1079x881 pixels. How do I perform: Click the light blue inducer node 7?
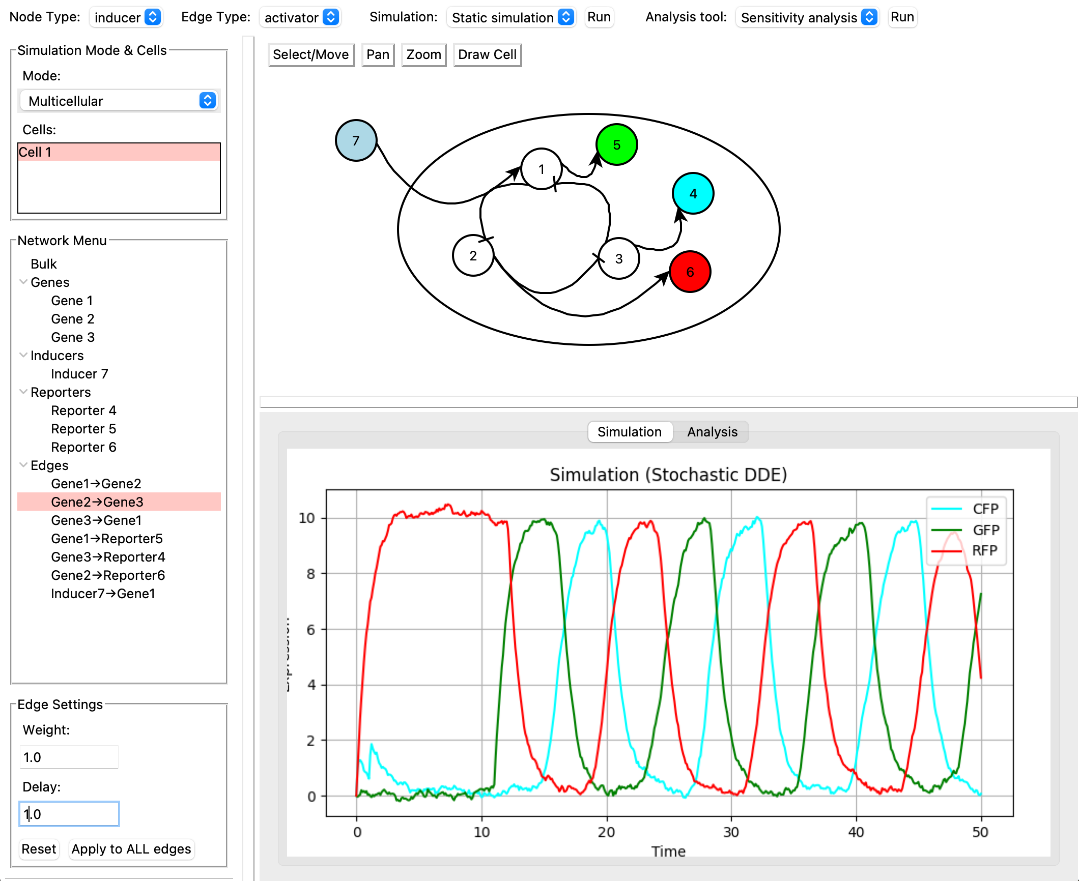coord(356,140)
